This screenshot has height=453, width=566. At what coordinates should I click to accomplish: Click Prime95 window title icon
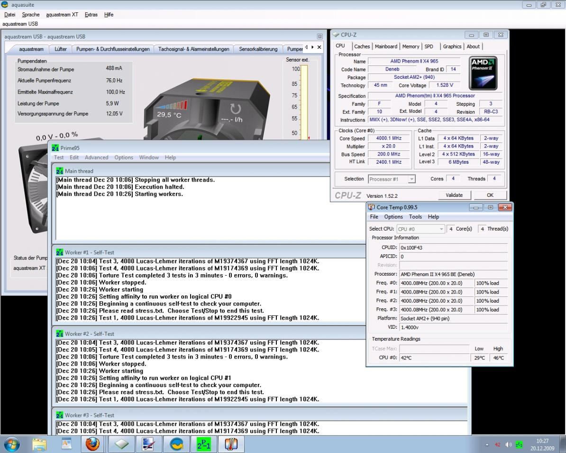click(55, 148)
